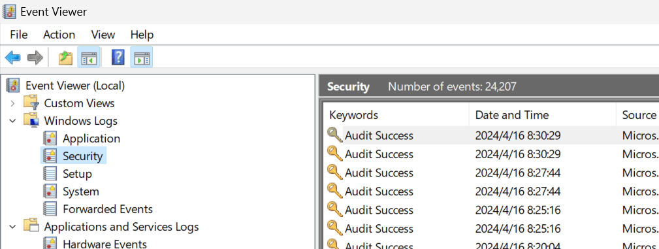Click the Forward arrow toolbar icon

coord(35,58)
